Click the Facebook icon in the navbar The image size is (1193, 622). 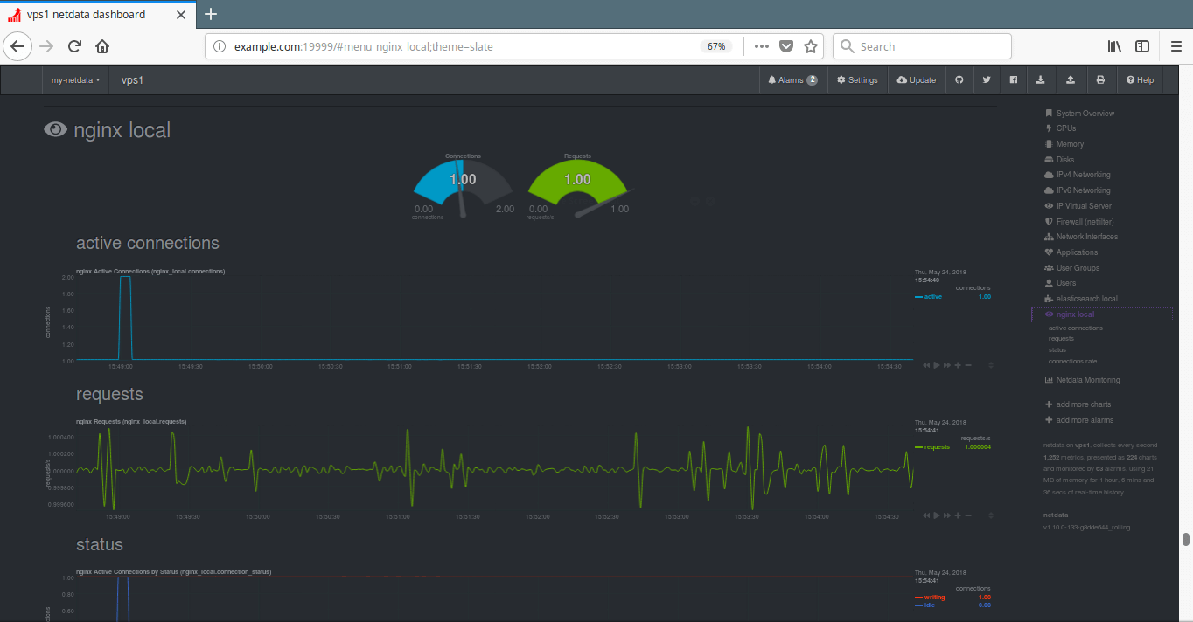(x=1014, y=80)
